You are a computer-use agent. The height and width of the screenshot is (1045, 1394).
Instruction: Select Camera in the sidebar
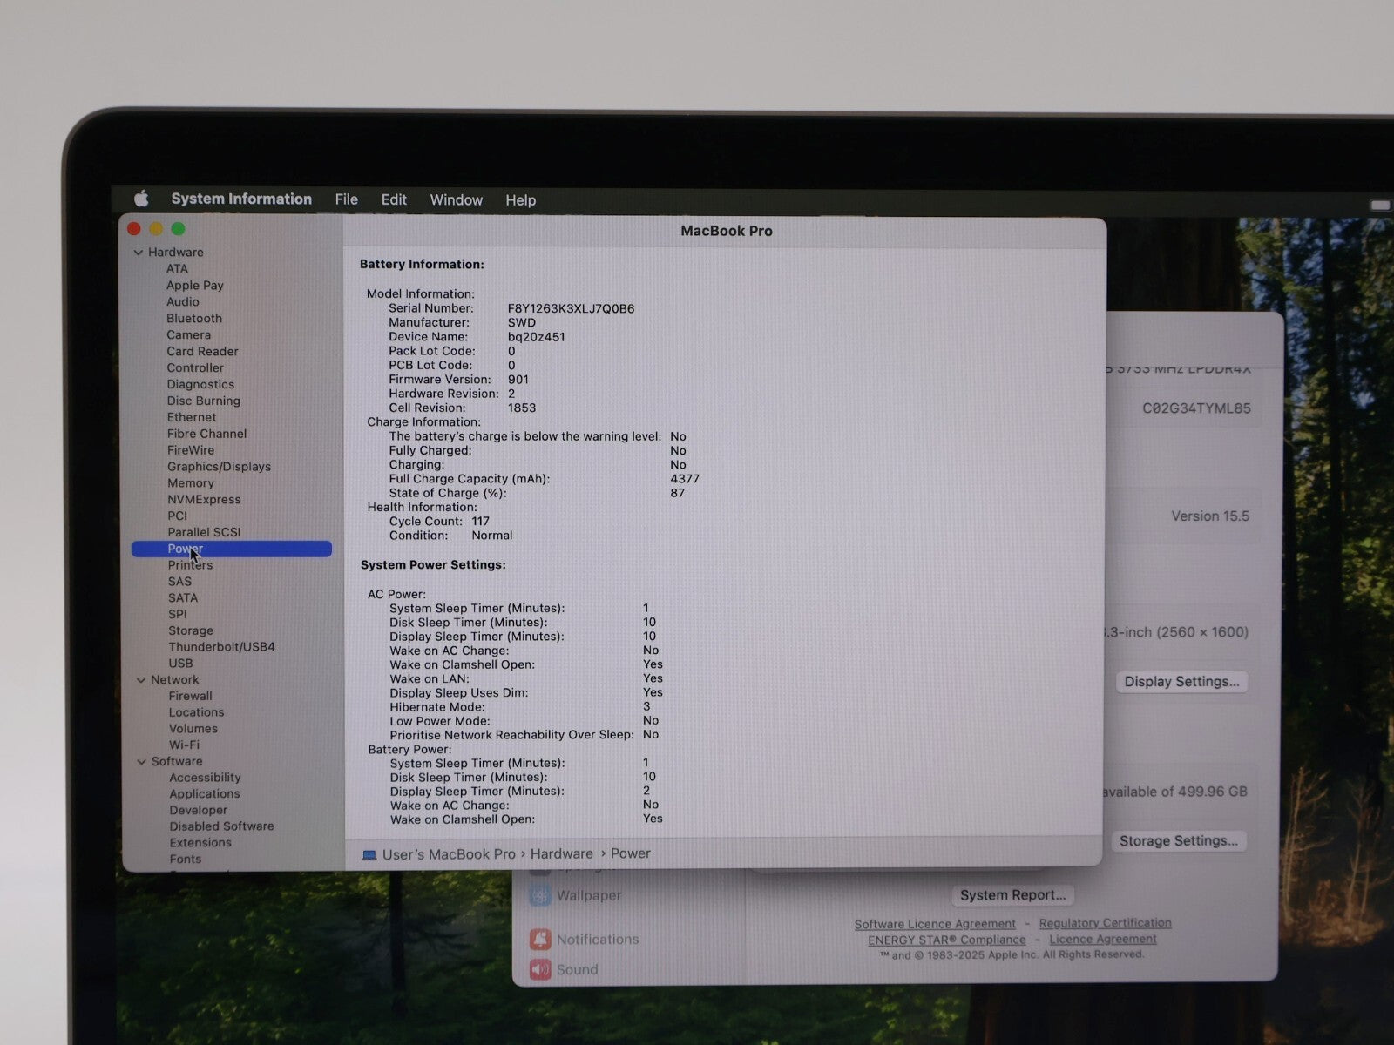pyautogui.click(x=188, y=334)
